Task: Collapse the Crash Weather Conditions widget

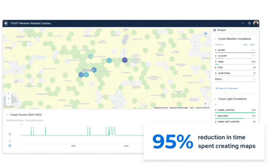Action: (215, 39)
